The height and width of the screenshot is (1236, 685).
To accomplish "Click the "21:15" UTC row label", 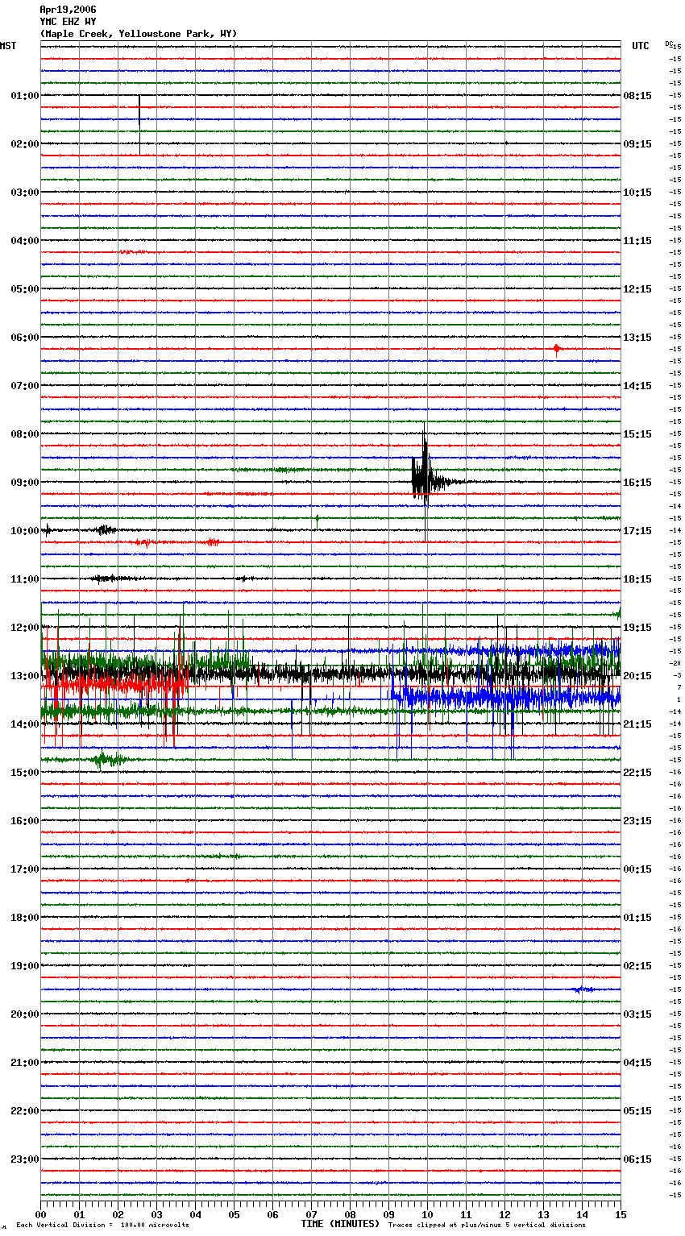I will click(637, 724).
